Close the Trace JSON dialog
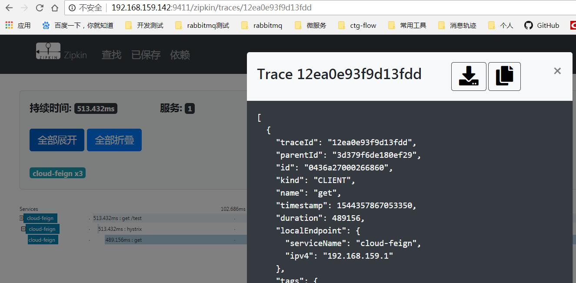The height and width of the screenshot is (283, 576). click(x=557, y=71)
